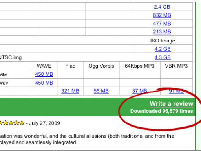Open the Write a review link
Image resolution: width=201 pixels, height=151 pixels.
pos(172,104)
